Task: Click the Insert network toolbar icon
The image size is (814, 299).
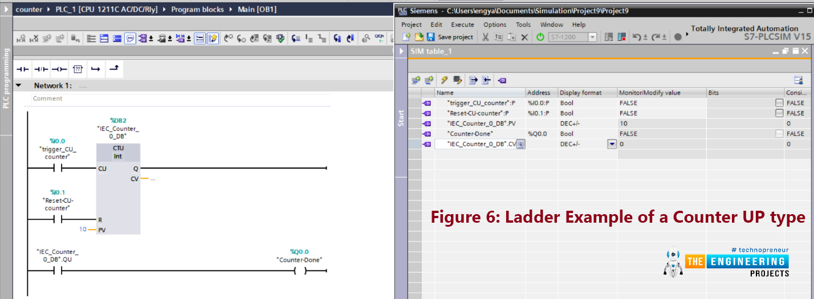Action: pyautogui.click(x=22, y=39)
